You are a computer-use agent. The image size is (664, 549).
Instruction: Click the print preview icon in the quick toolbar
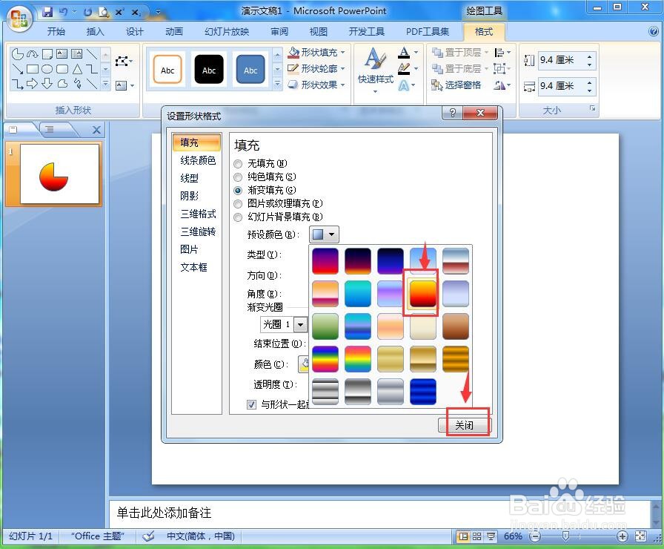104,12
